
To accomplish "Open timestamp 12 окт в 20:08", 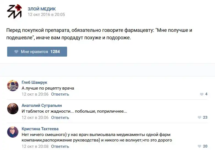I will point(35,146).
